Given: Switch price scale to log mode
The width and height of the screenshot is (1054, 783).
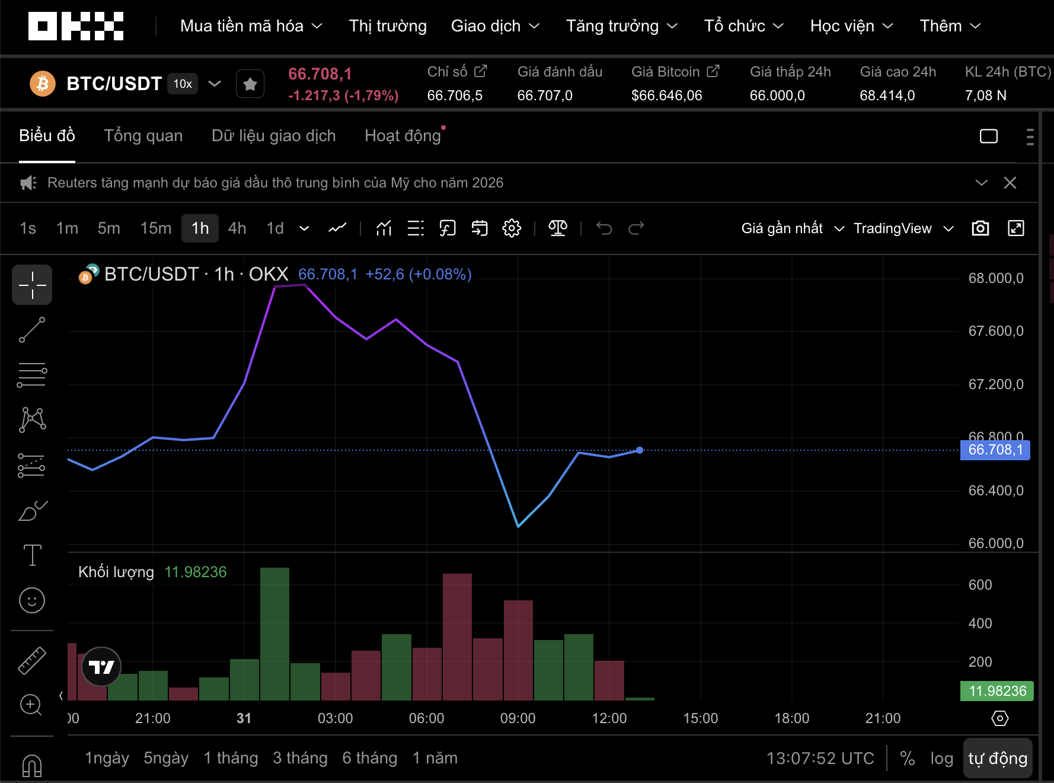Looking at the screenshot, I should [x=942, y=757].
